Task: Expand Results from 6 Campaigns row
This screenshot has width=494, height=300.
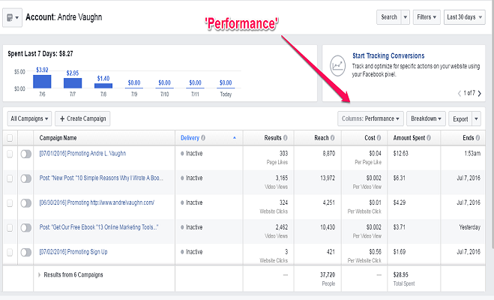Action: (39, 275)
